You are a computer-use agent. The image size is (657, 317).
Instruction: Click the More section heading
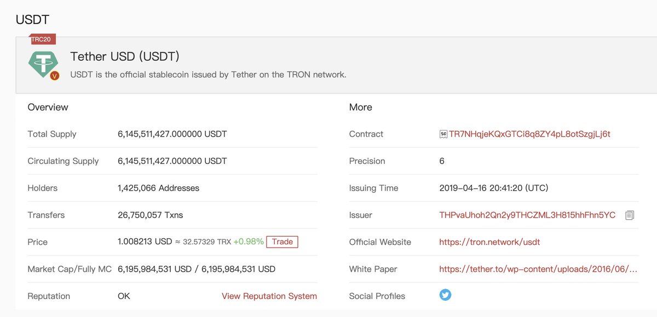(361, 107)
